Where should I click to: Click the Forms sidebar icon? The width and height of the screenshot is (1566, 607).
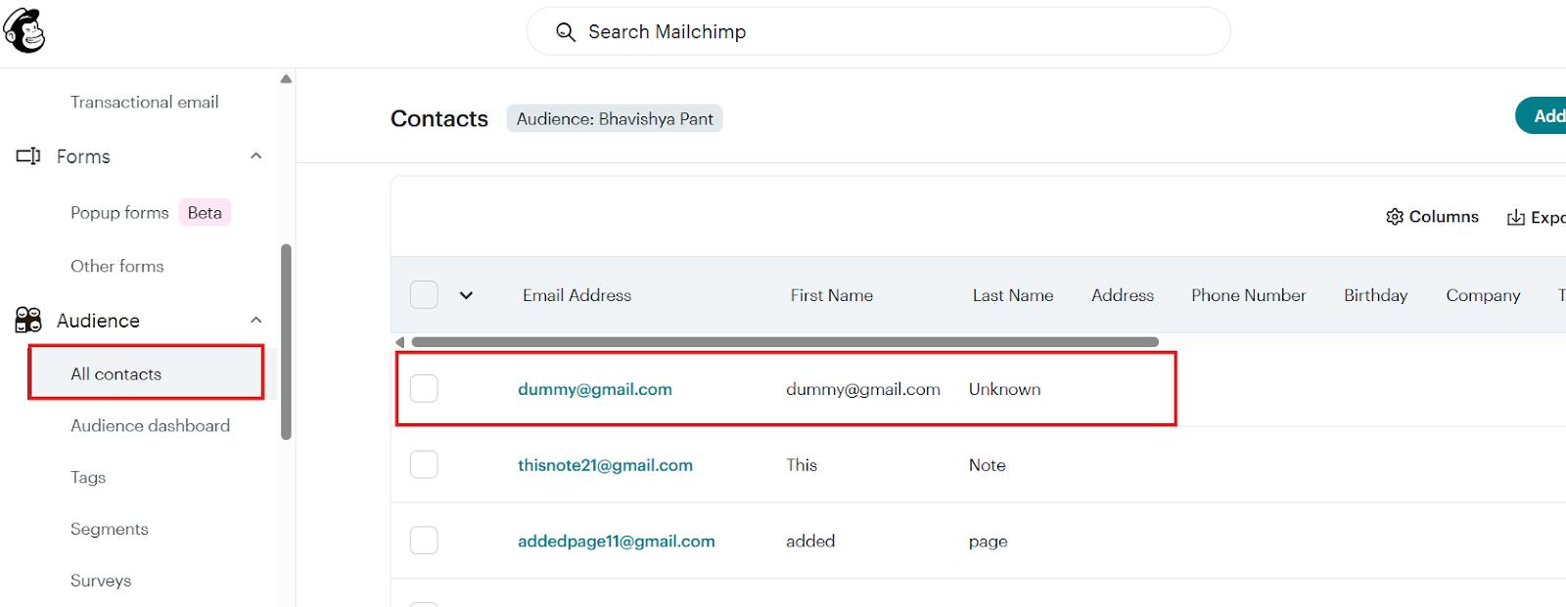(x=28, y=156)
